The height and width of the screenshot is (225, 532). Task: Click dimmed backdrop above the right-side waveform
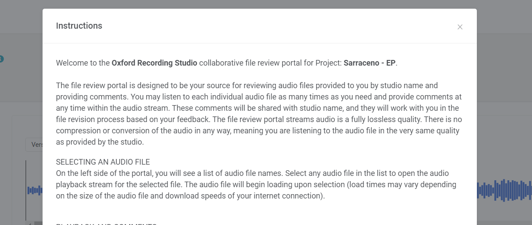504,143
